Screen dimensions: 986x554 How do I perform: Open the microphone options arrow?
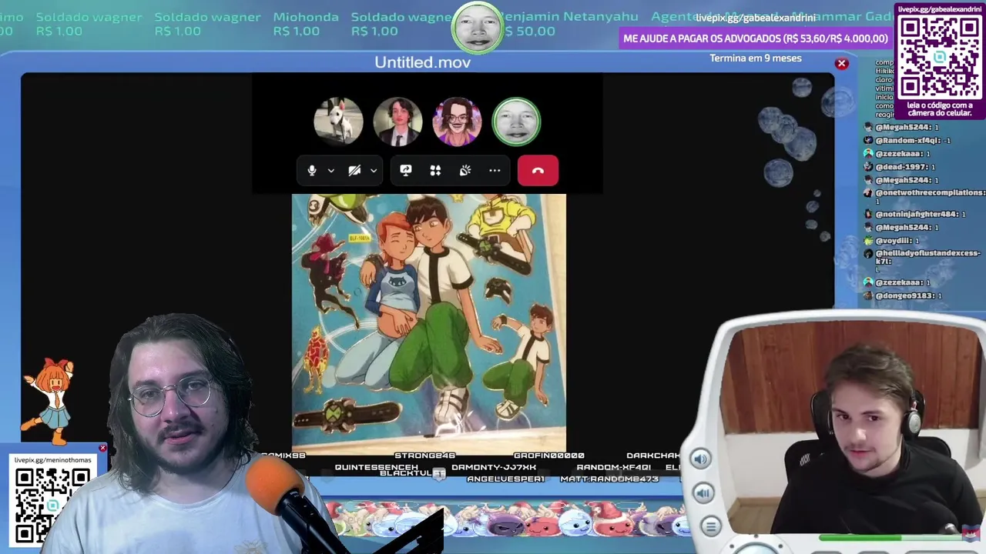331,171
